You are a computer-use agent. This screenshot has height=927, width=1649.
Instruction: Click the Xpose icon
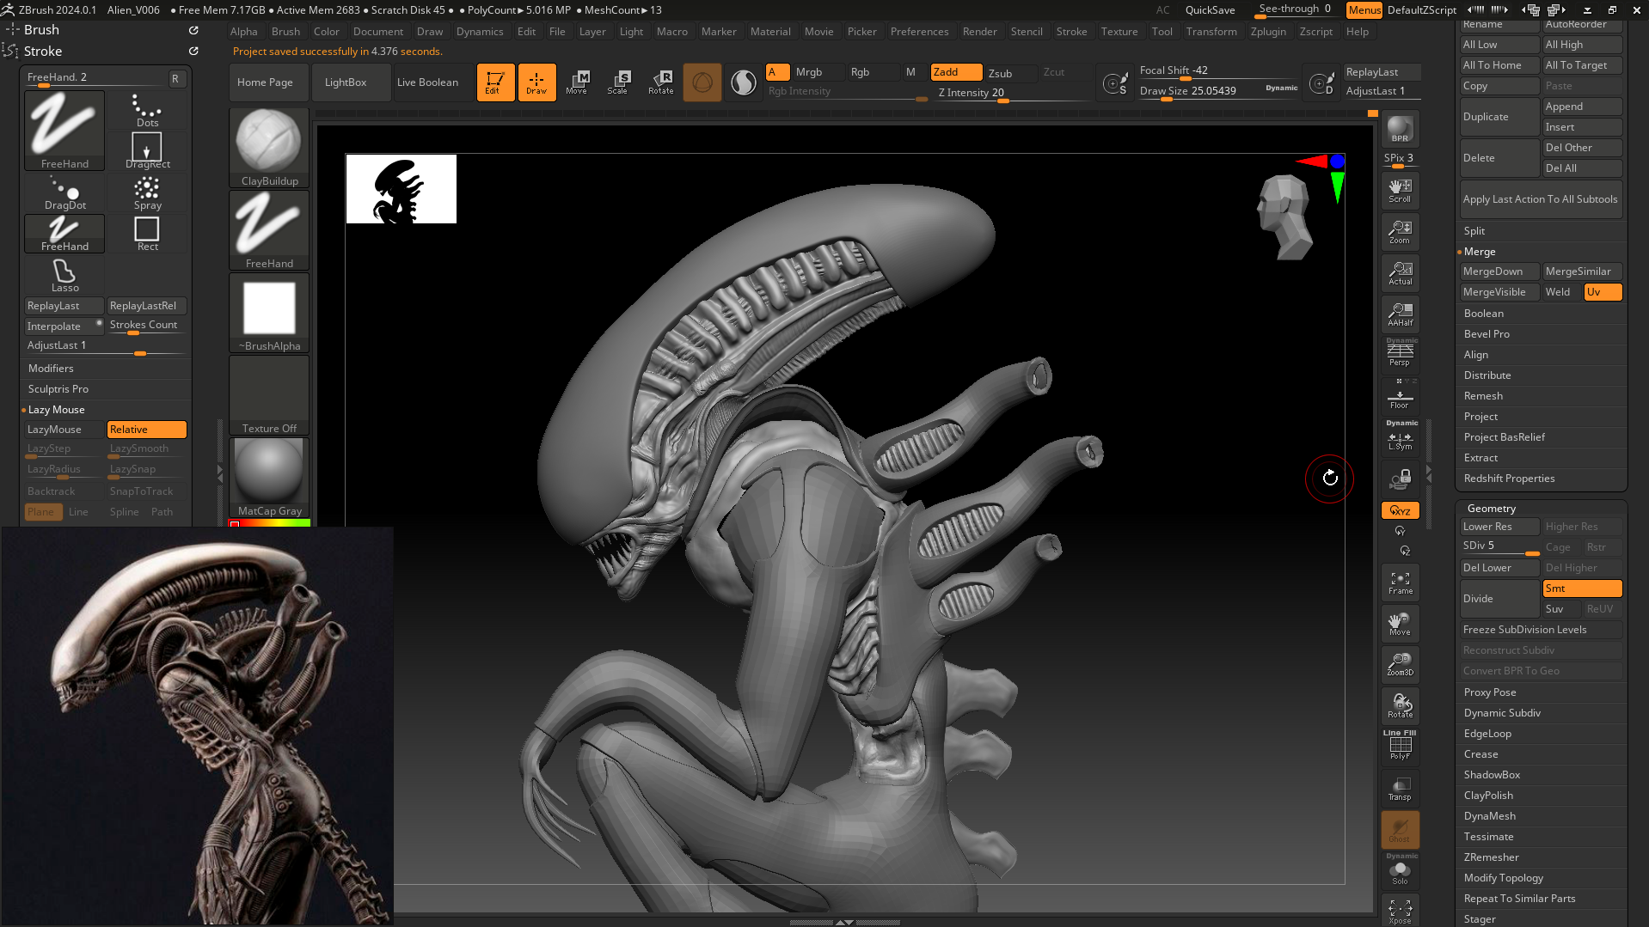coord(1400,912)
